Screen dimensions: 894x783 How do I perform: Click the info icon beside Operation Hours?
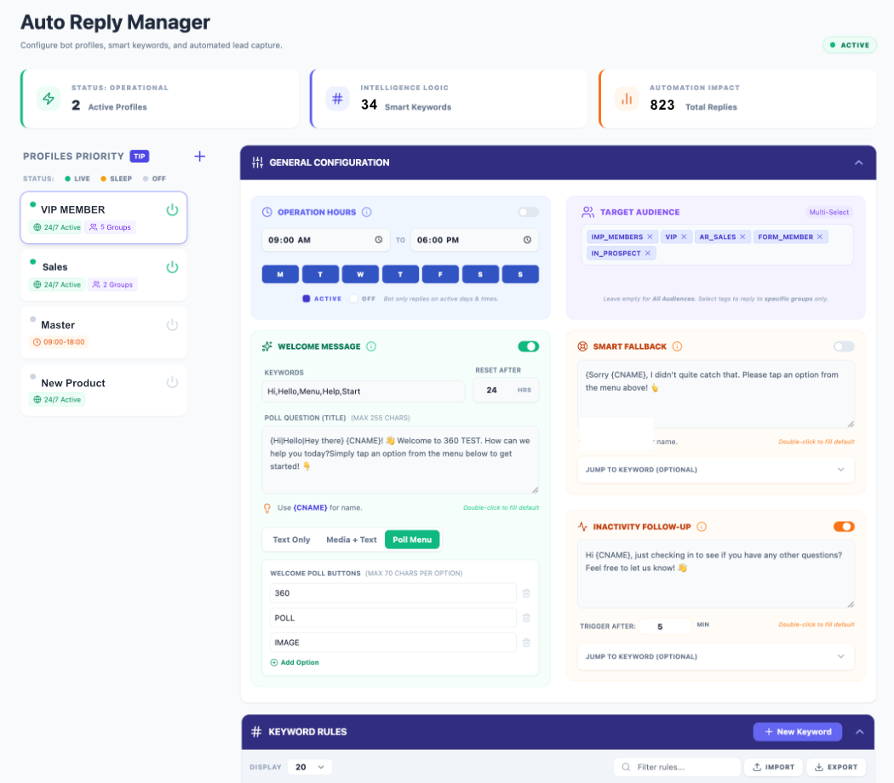tap(365, 211)
